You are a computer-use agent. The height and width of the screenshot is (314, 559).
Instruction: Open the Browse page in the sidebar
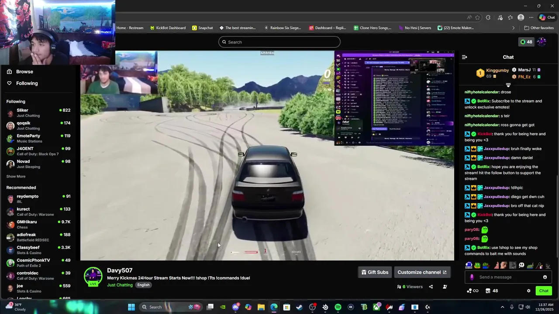click(20, 72)
